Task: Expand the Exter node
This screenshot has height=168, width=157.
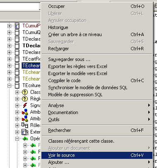Action: point(17,132)
